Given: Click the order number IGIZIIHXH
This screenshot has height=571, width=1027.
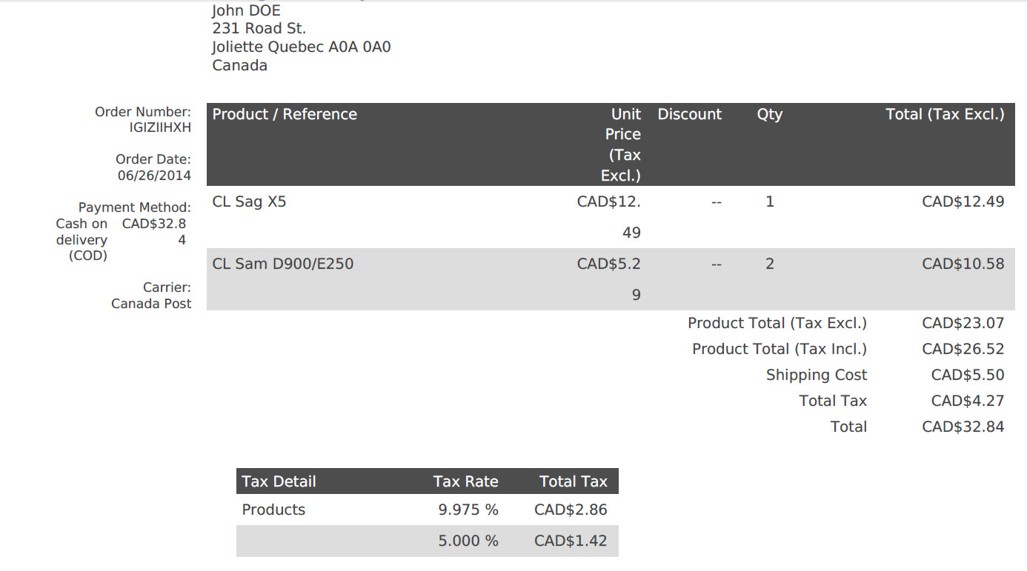Looking at the screenshot, I should 160,127.
